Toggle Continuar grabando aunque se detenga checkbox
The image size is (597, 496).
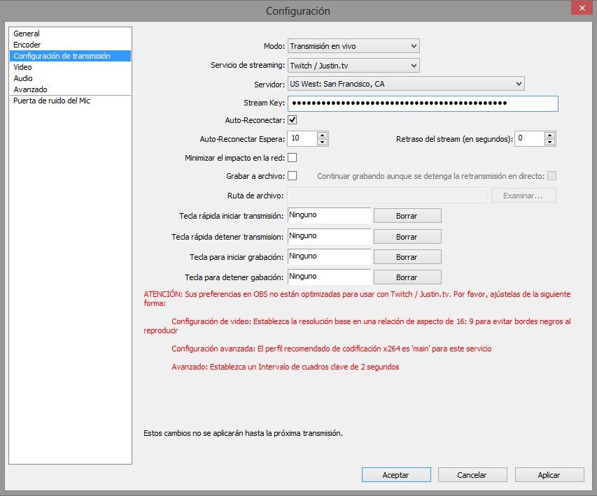click(x=552, y=175)
